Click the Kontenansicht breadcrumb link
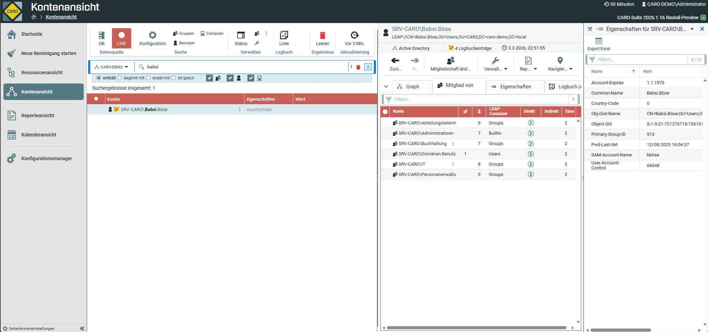708x332 pixels. click(61, 17)
